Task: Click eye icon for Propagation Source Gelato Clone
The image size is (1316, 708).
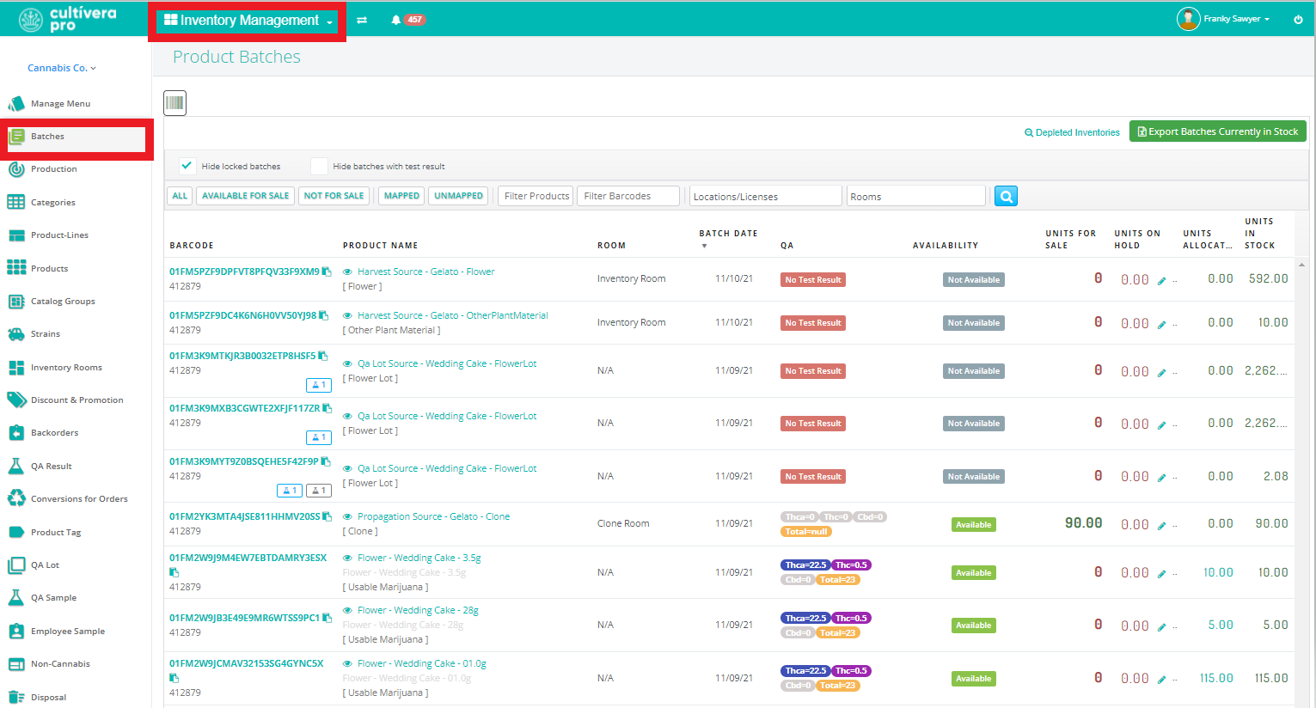Action: click(347, 517)
